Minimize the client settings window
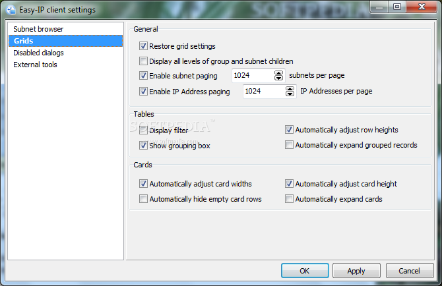Viewport: 442px width, 286px height. coord(379,7)
